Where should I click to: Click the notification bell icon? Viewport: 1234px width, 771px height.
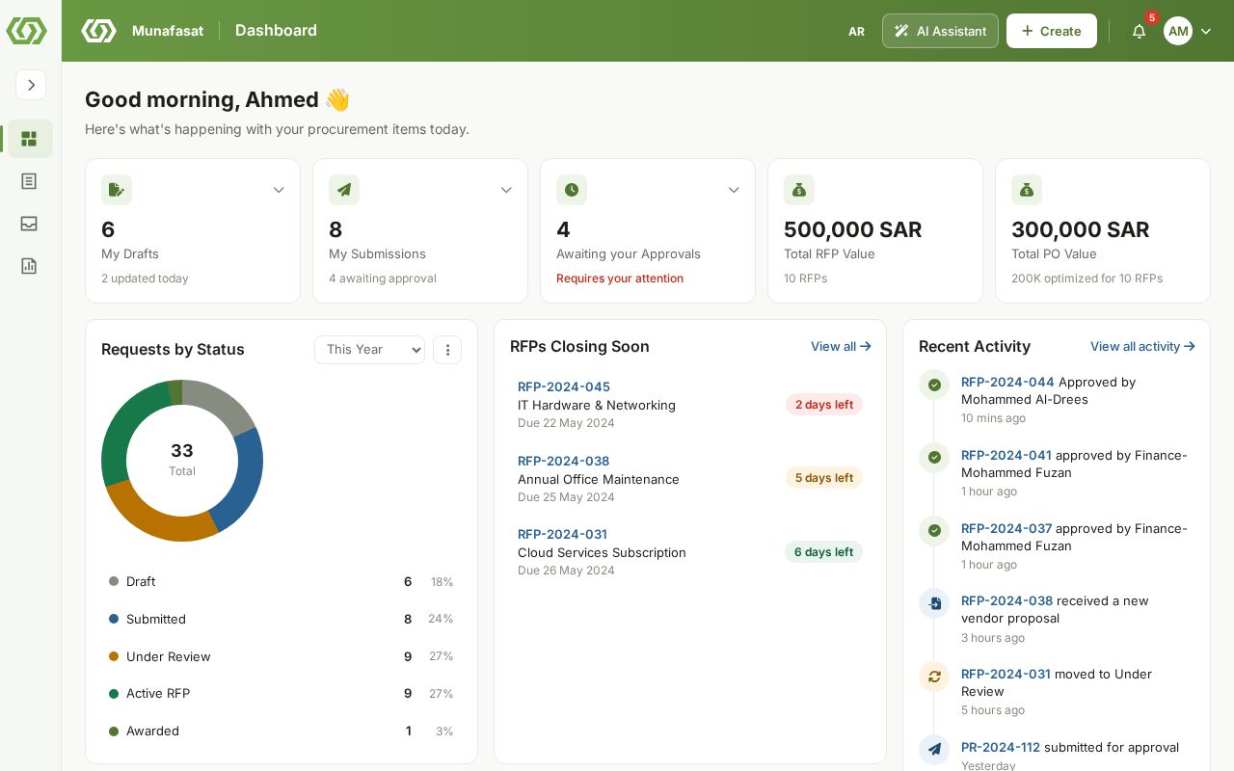(x=1139, y=31)
